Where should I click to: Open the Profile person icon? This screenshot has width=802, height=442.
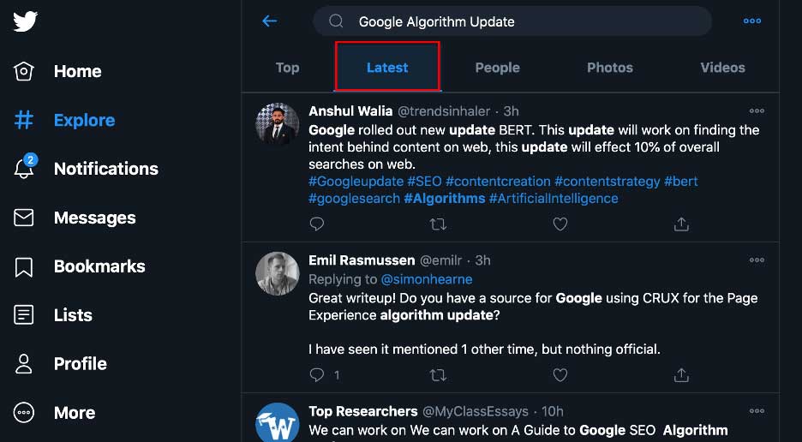24,364
